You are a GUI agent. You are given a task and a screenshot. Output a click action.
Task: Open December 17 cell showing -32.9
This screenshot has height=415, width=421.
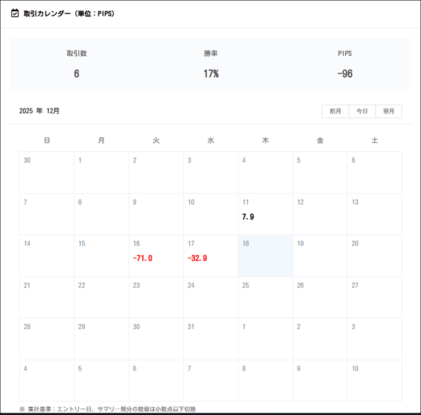tap(210, 256)
